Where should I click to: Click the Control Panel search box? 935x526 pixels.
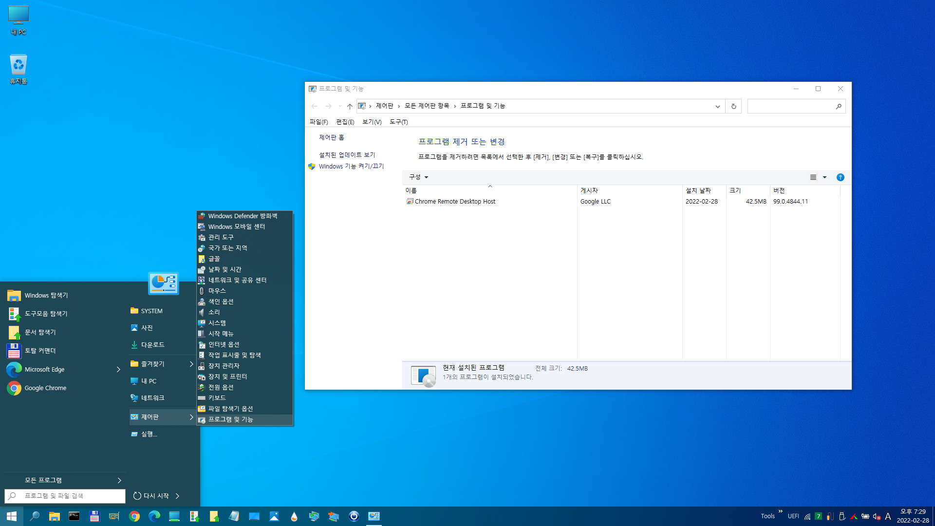[x=797, y=106]
